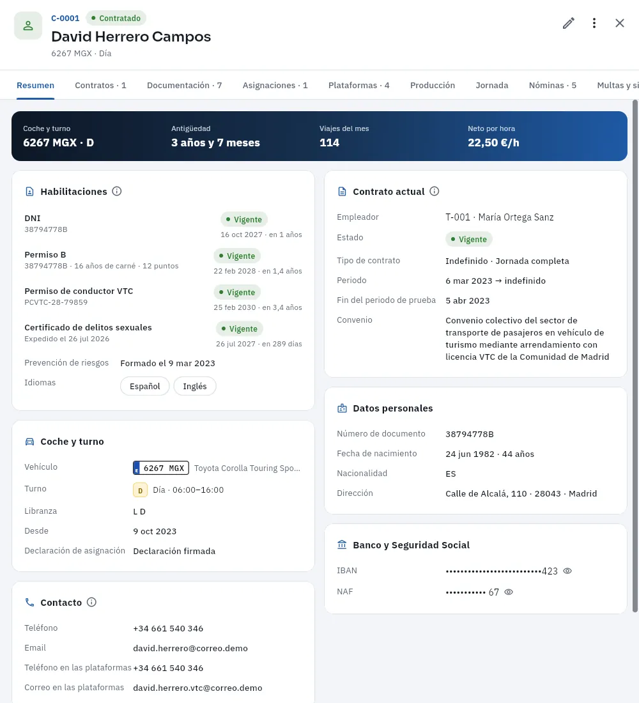Click the pencil edit icon
This screenshot has width=639, height=703.
tap(568, 23)
